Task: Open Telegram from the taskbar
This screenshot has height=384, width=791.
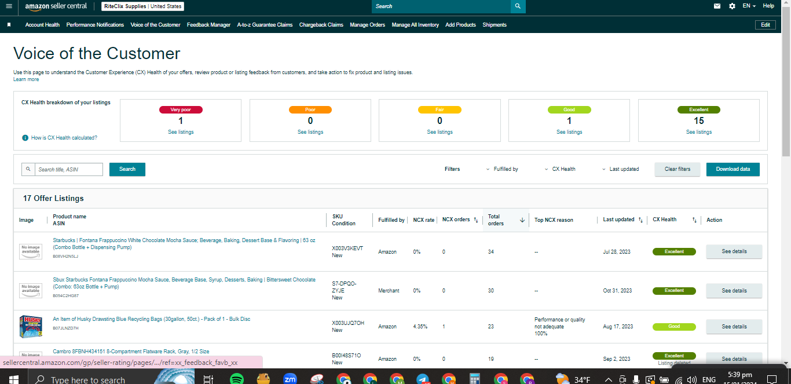Action: pos(422,379)
